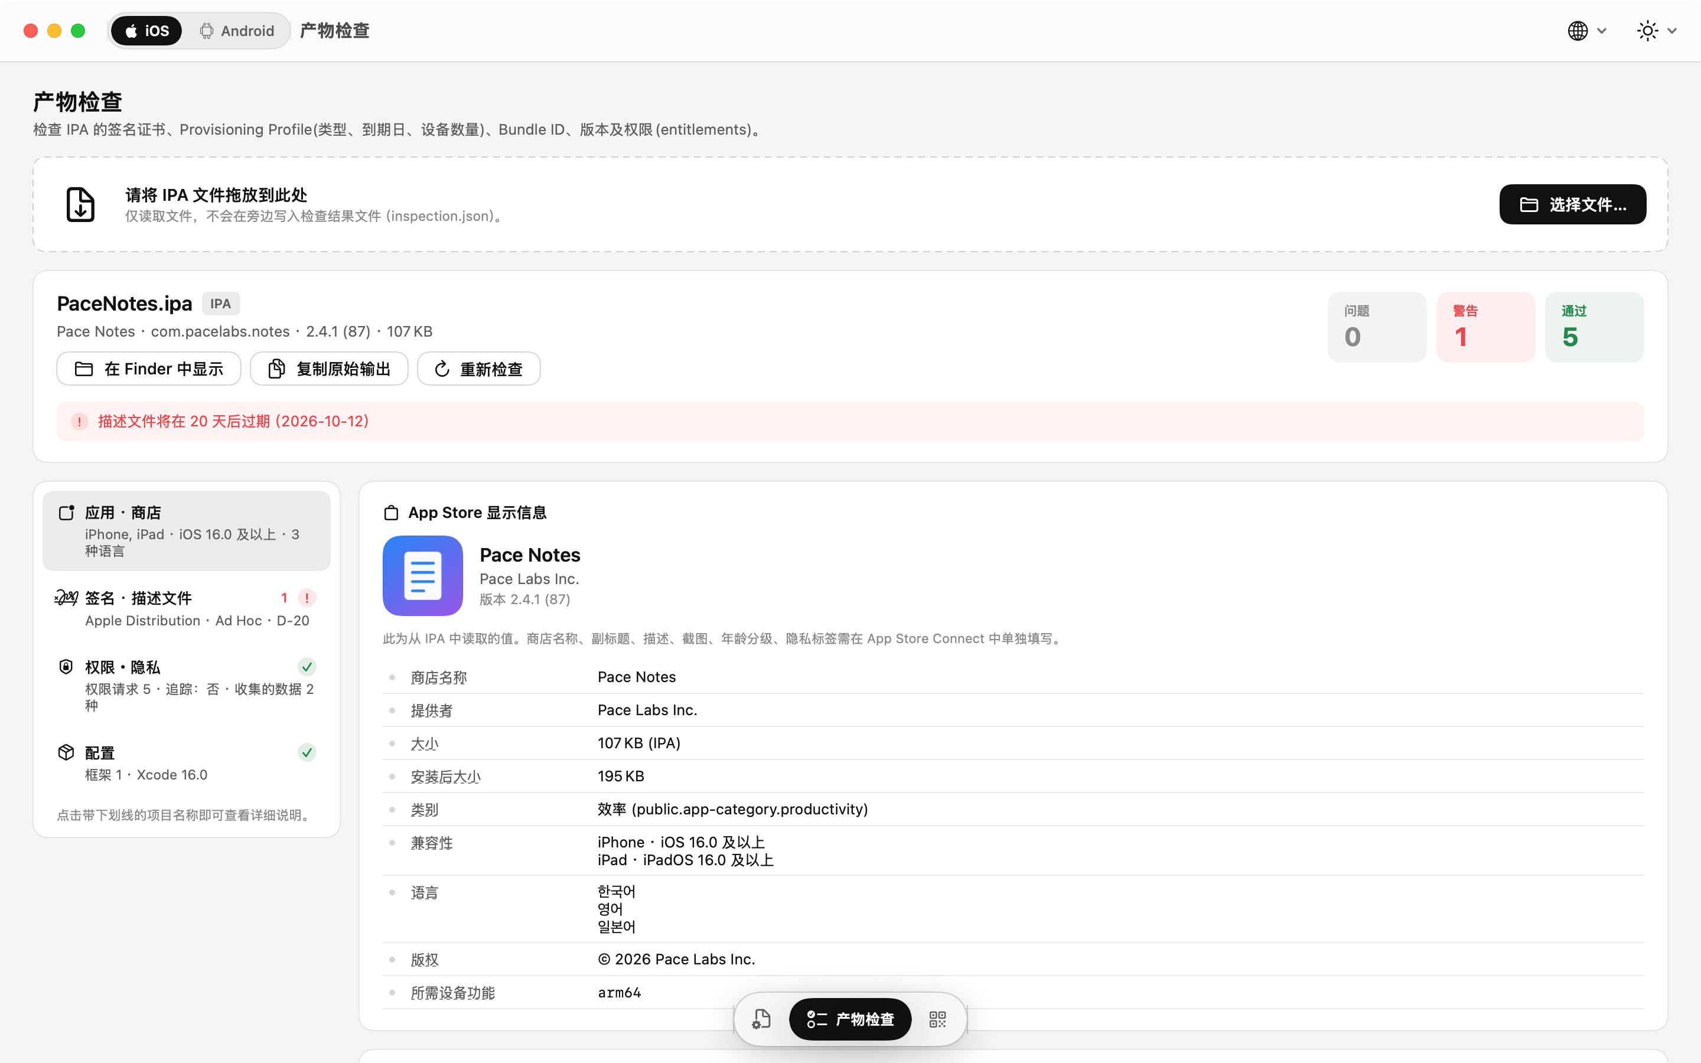This screenshot has width=1701, height=1063.
Task: Select 配置 sidebar section
Action: 186,763
